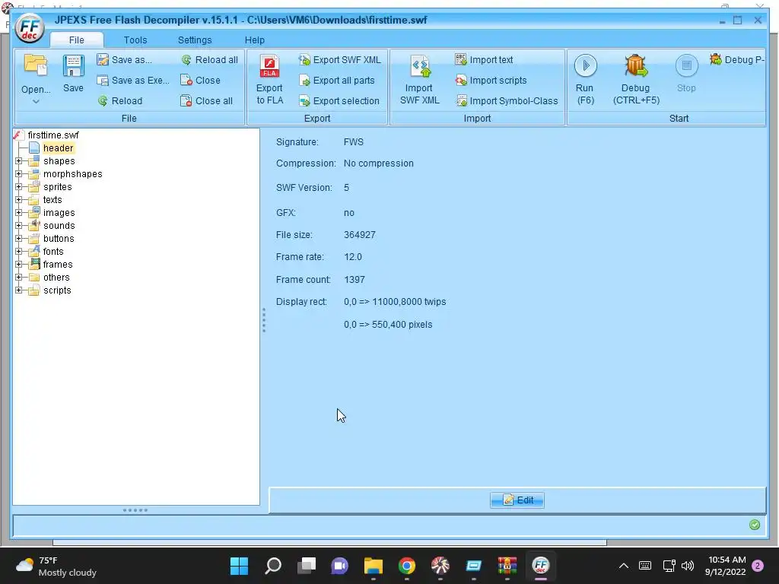Select the frames folder label
Screen dimensions: 779x584
pos(58,264)
